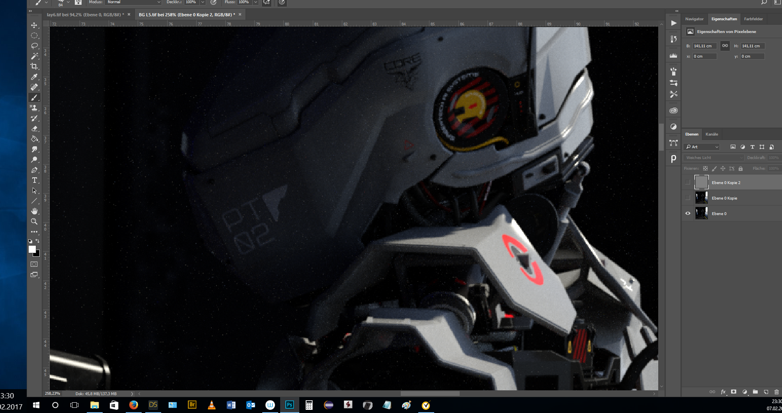The height and width of the screenshot is (413, 782).
Task: Select the Ebenen tab
Action: [x=692, y=134]
